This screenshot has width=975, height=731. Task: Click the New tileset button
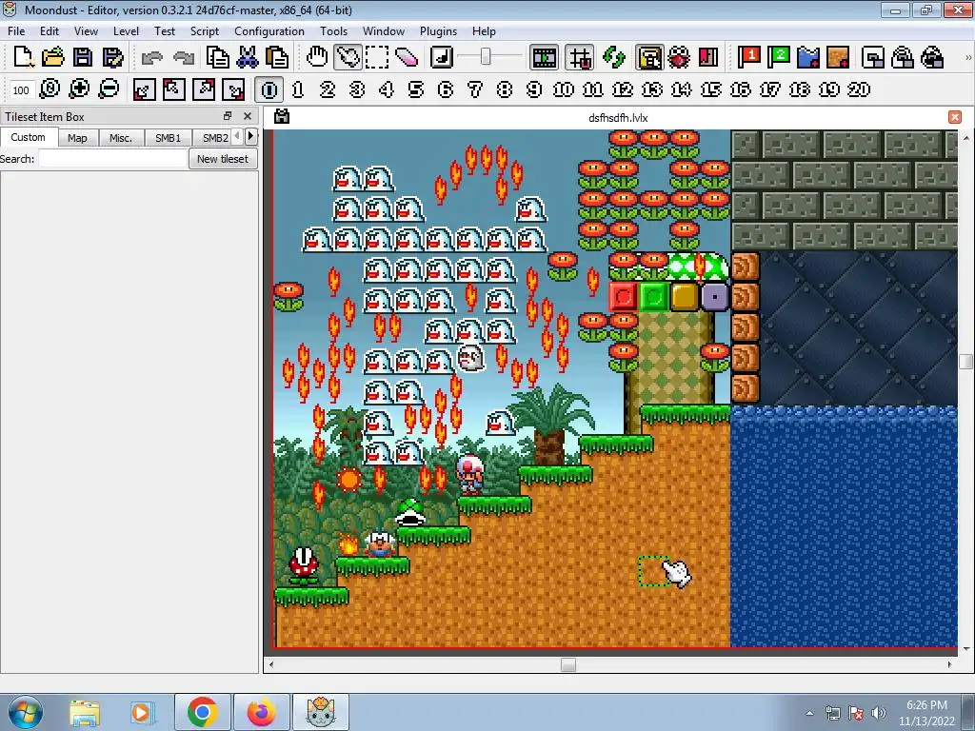pos(223,159)
